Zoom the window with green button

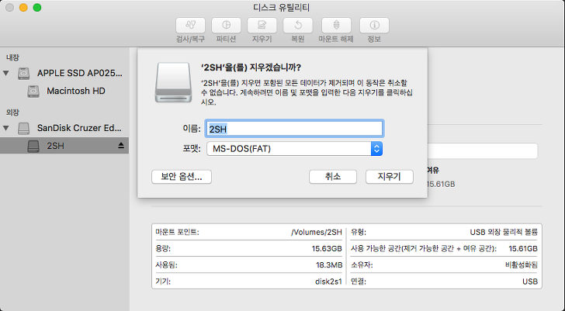(37, 8)
